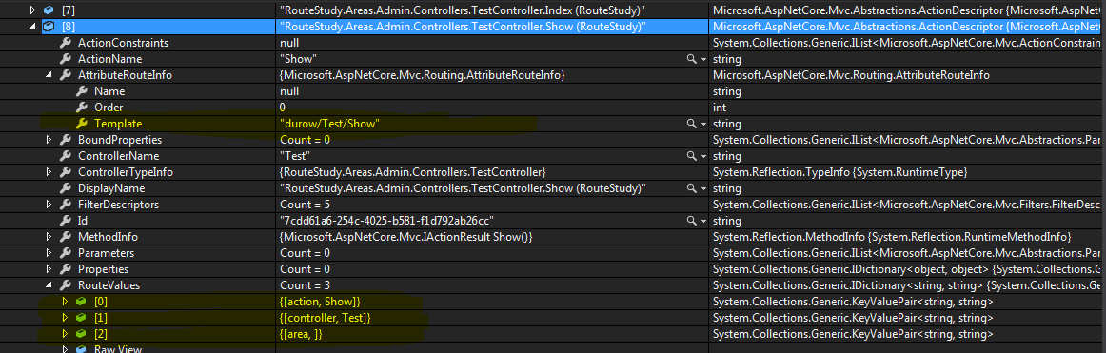Click wrench icon beside AttributeRouteInfo

point(66,75)
